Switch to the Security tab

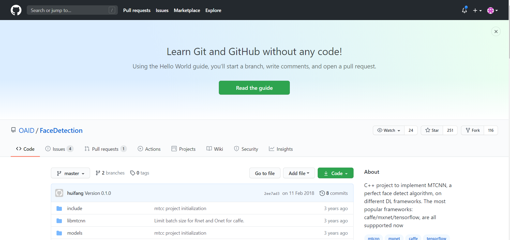tap(246, 149)
